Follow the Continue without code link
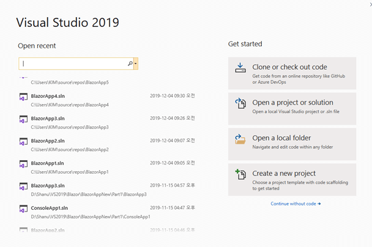 point(296,204)
